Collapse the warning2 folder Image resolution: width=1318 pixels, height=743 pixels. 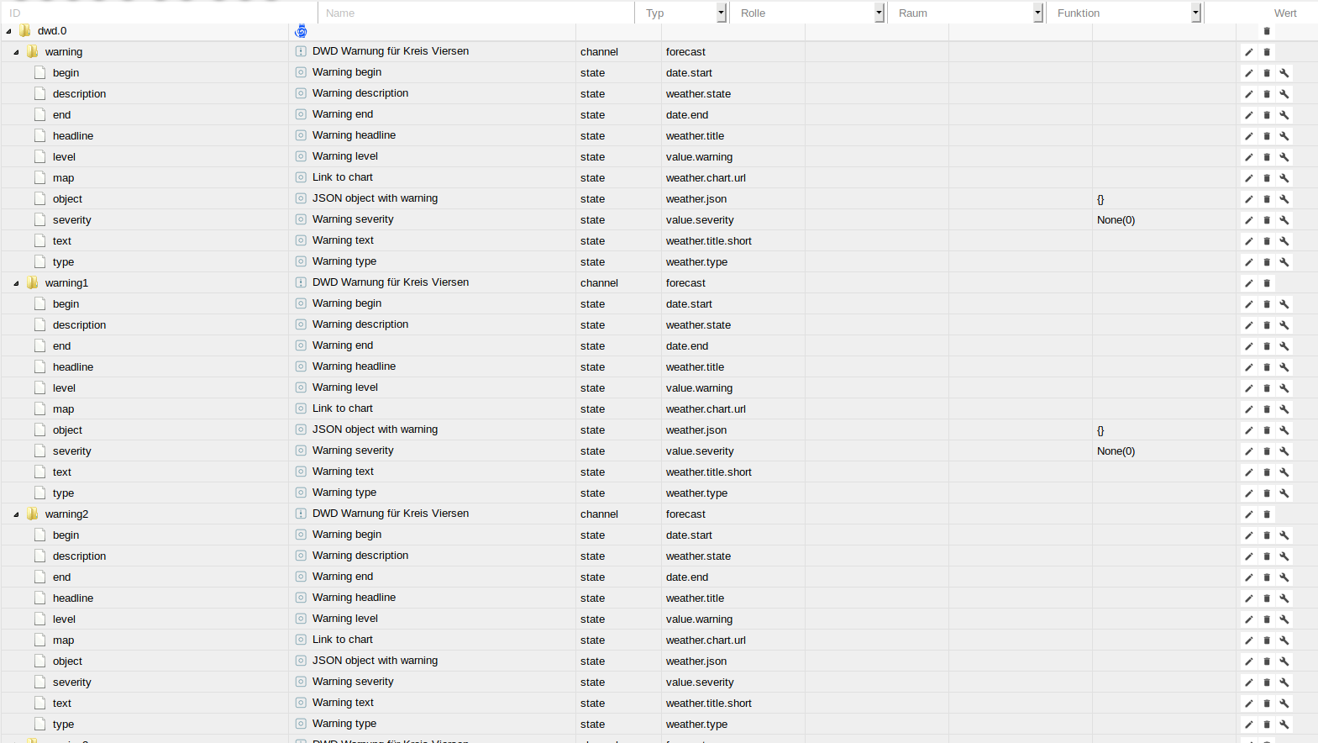tap(16, 514)
